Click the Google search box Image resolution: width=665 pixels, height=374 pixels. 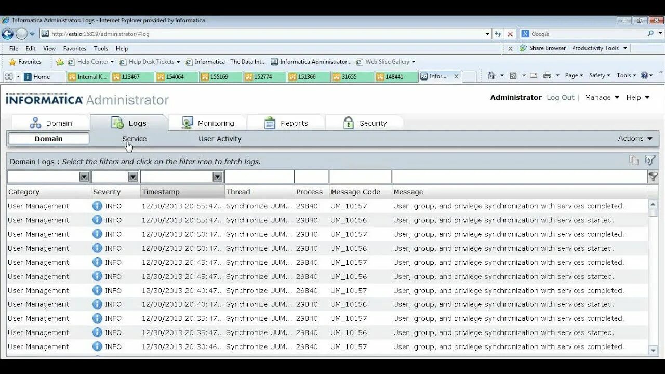(x=587, y=34)
